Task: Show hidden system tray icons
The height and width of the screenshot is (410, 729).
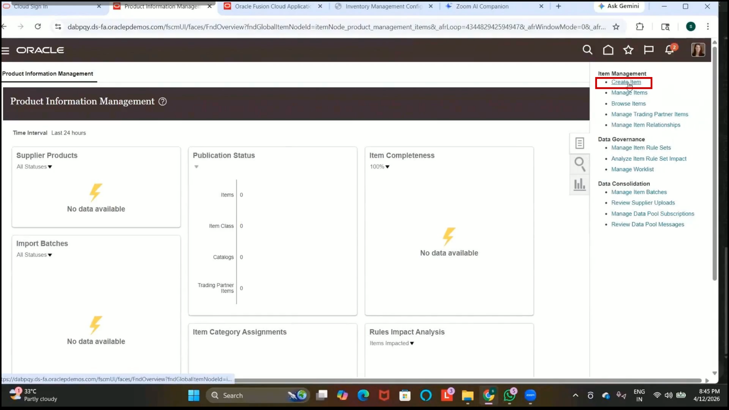Action: (x=576, y=396)
